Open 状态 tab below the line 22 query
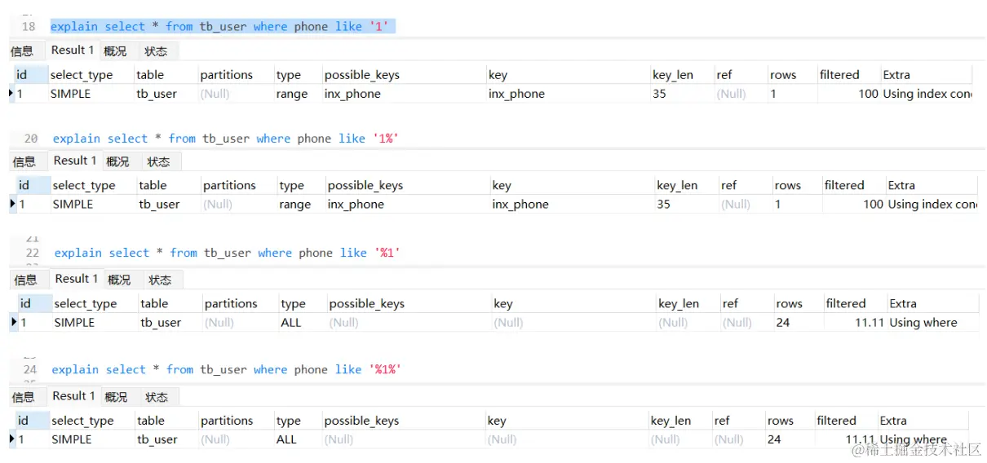Viewport: 987px width, 463px height. click(160, 280)
